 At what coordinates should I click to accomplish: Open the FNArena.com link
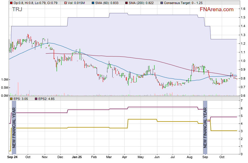(x=216, y=10)
